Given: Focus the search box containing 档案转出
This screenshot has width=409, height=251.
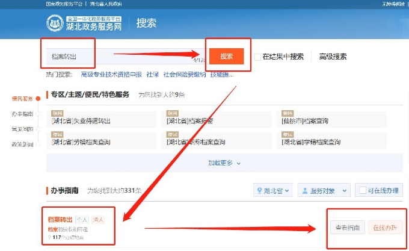Looking at the screenshot, I should click(x=128, y=56).
